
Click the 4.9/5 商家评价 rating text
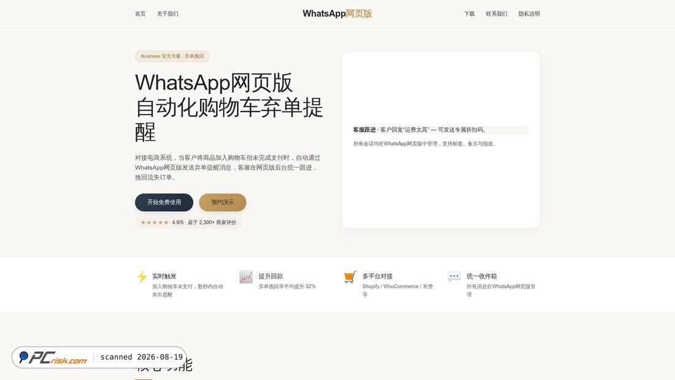pyautogui.click(x=204, y=222)
